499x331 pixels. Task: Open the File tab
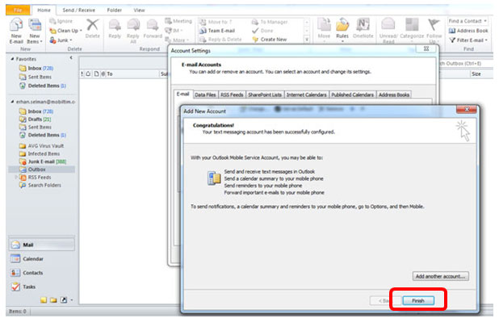click(x=18, y=10)
